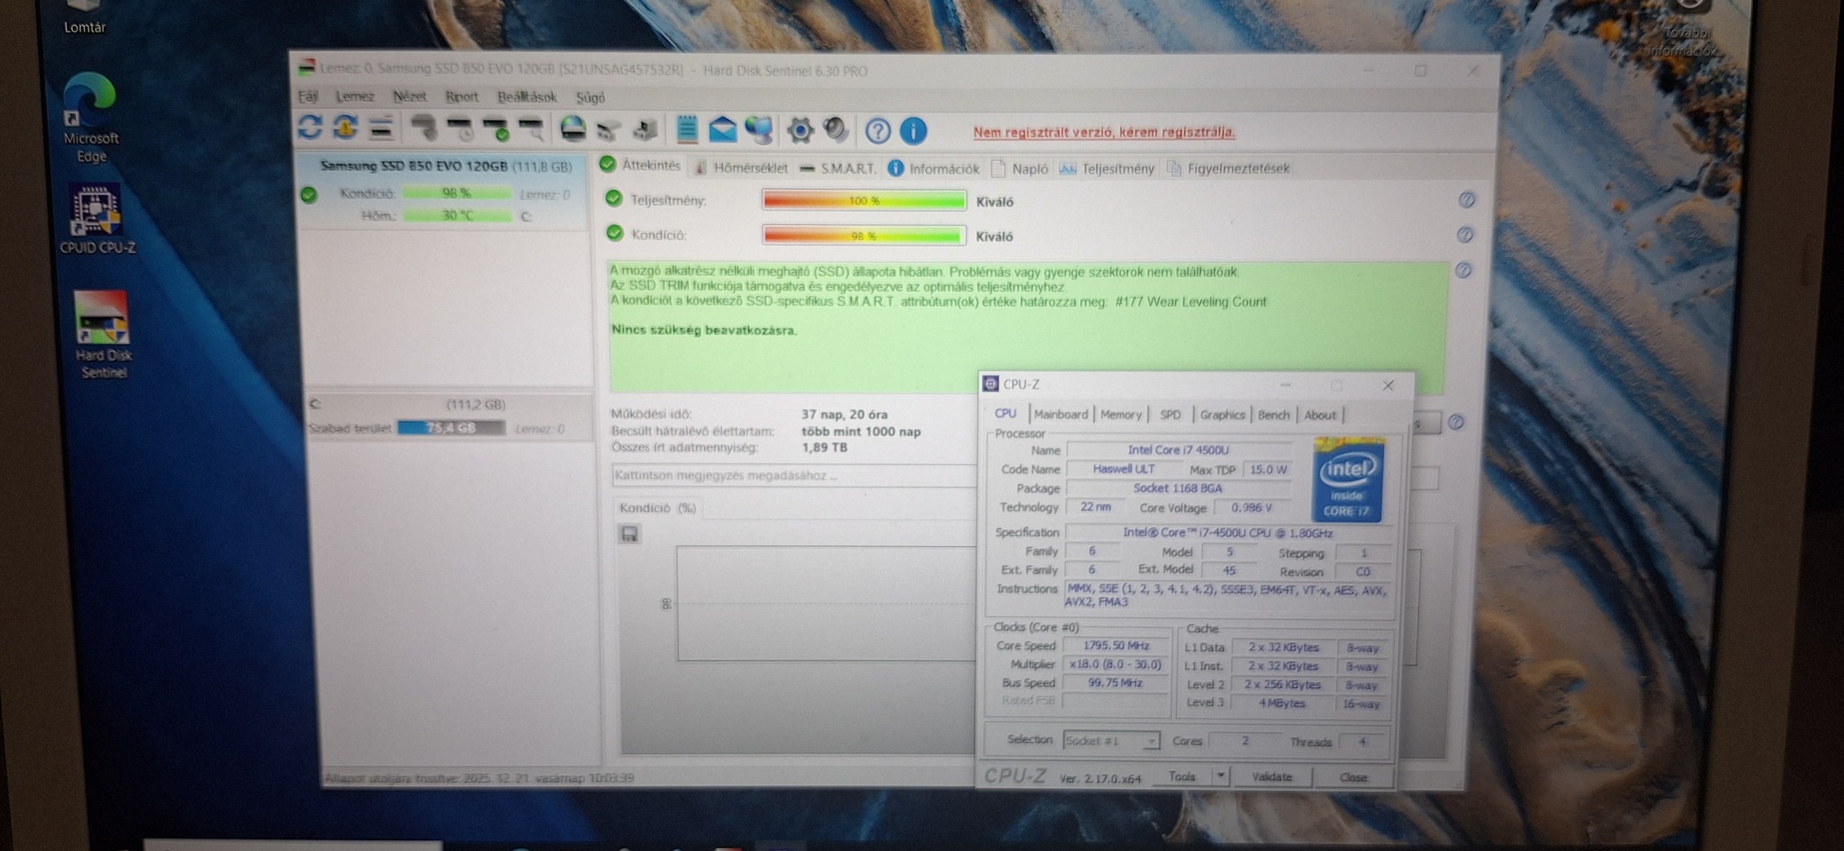Click the Kondíció 98 % gradient bar
This screenshot has height=851, width=1844.
[863, 236]
